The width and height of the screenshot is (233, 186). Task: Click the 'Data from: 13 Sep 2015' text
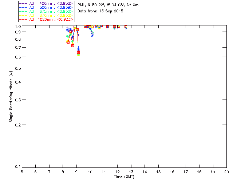100,11
